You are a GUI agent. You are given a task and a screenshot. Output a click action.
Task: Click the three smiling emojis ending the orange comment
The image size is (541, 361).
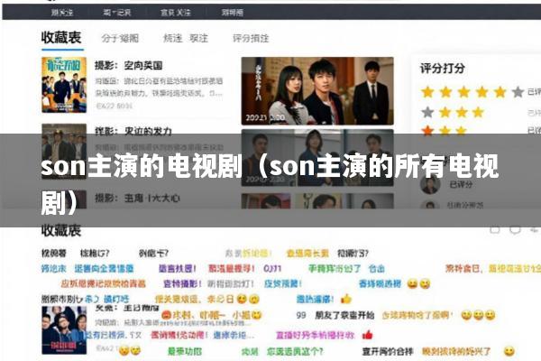pos(478,315)
